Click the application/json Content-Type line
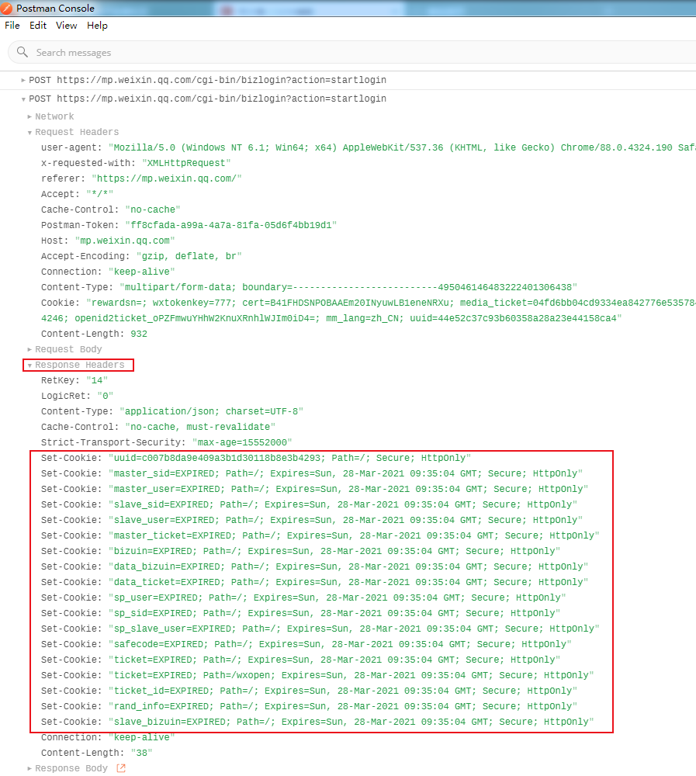 (172, 411)
